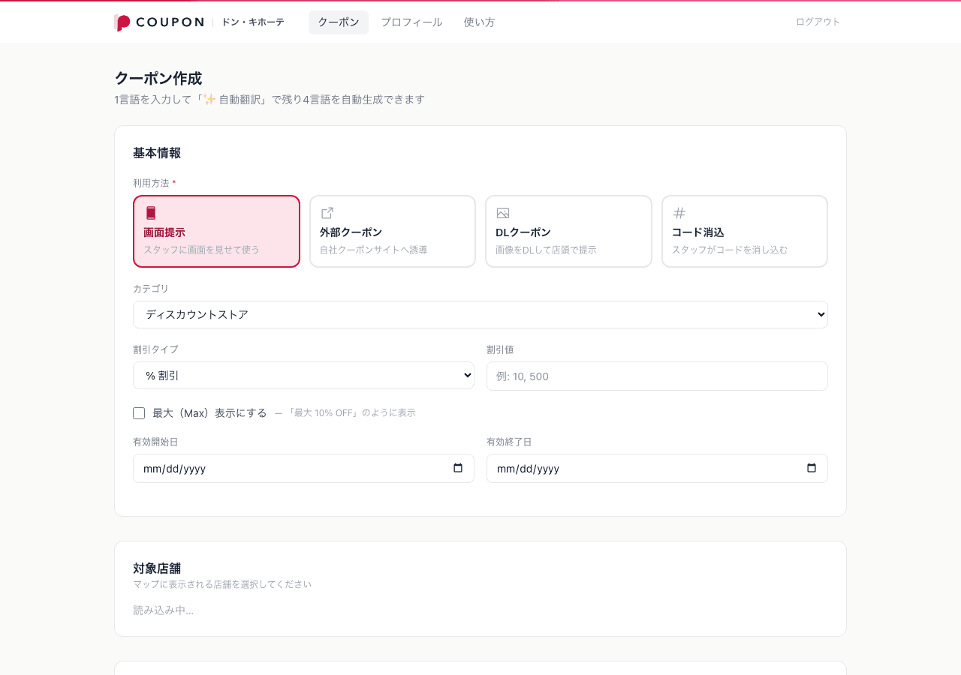The width and height of the screenshot is (961, 675).
Task: Click the スタッフがコードを消し込む description
Action: tap(730, 250)
